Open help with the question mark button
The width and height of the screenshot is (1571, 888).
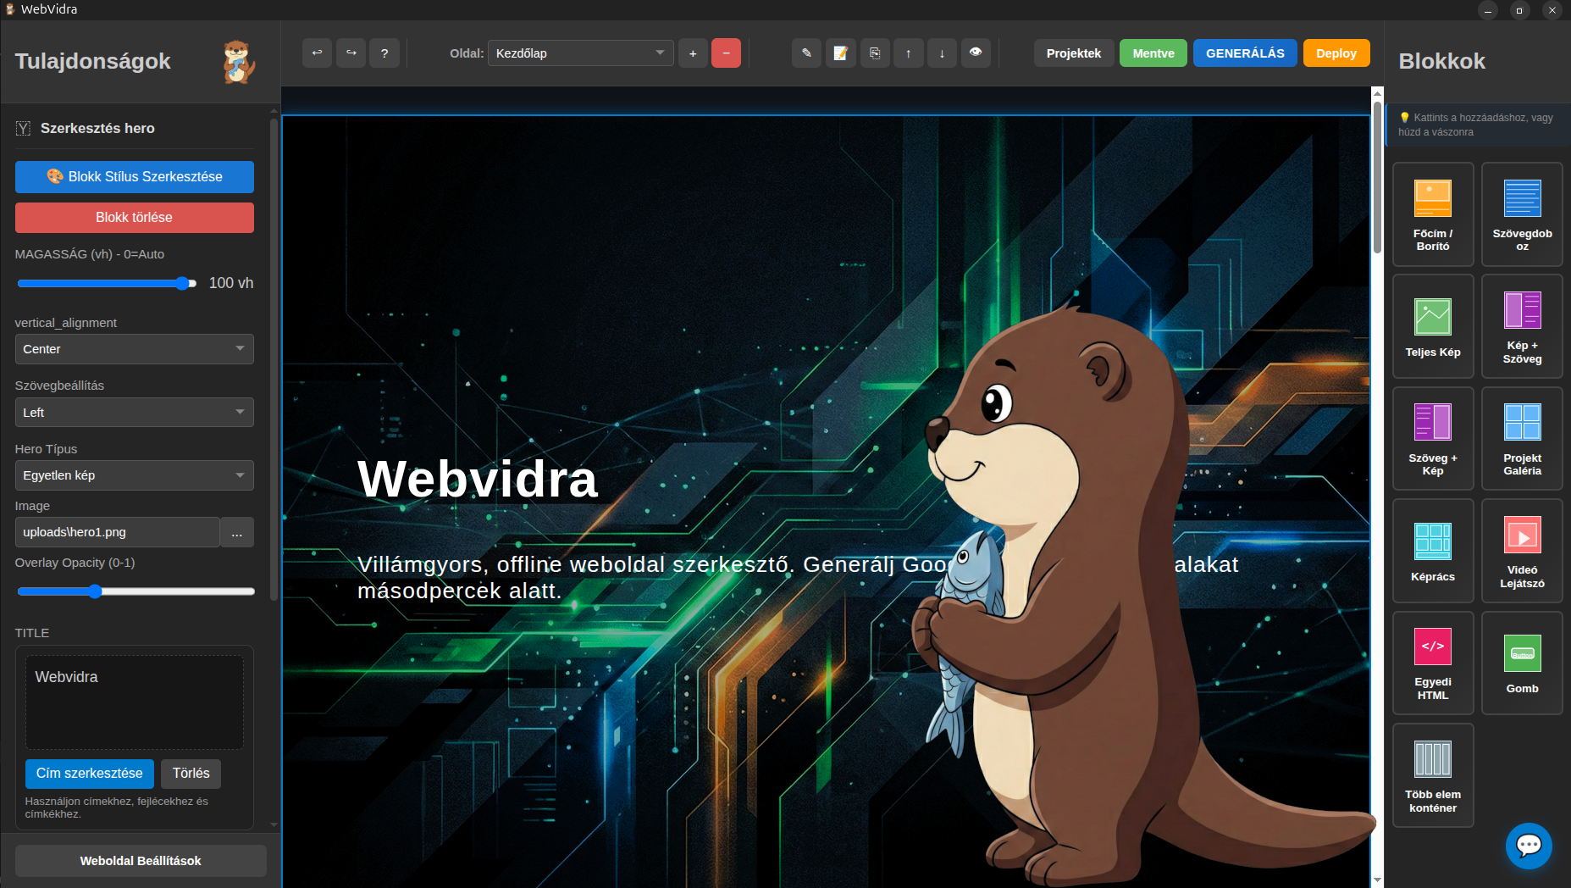pyautogui.click(x=384, y=53)
